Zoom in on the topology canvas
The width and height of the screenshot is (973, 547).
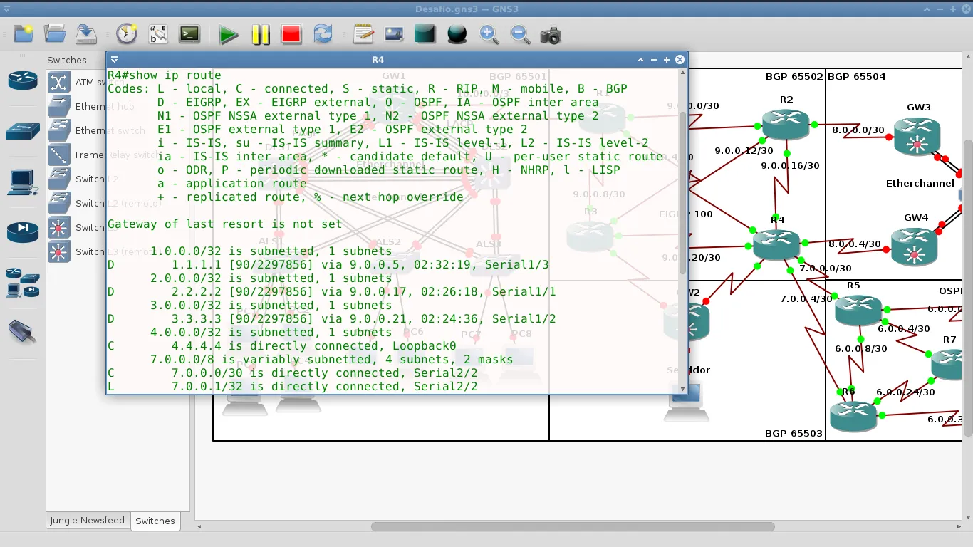[488, 33]
